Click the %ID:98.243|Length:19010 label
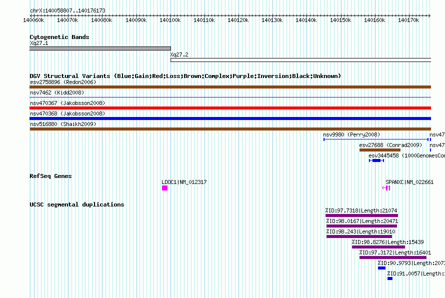 click(x=360, y=231)
